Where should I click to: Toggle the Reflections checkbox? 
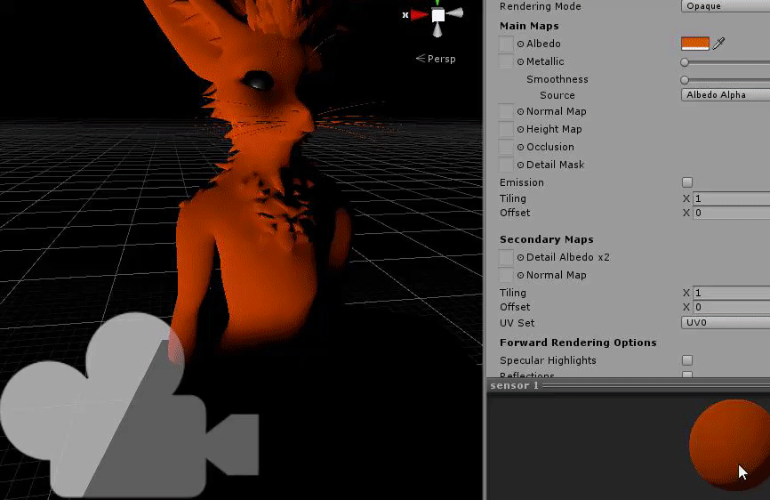pyautogui.click(x=687, y=375)
